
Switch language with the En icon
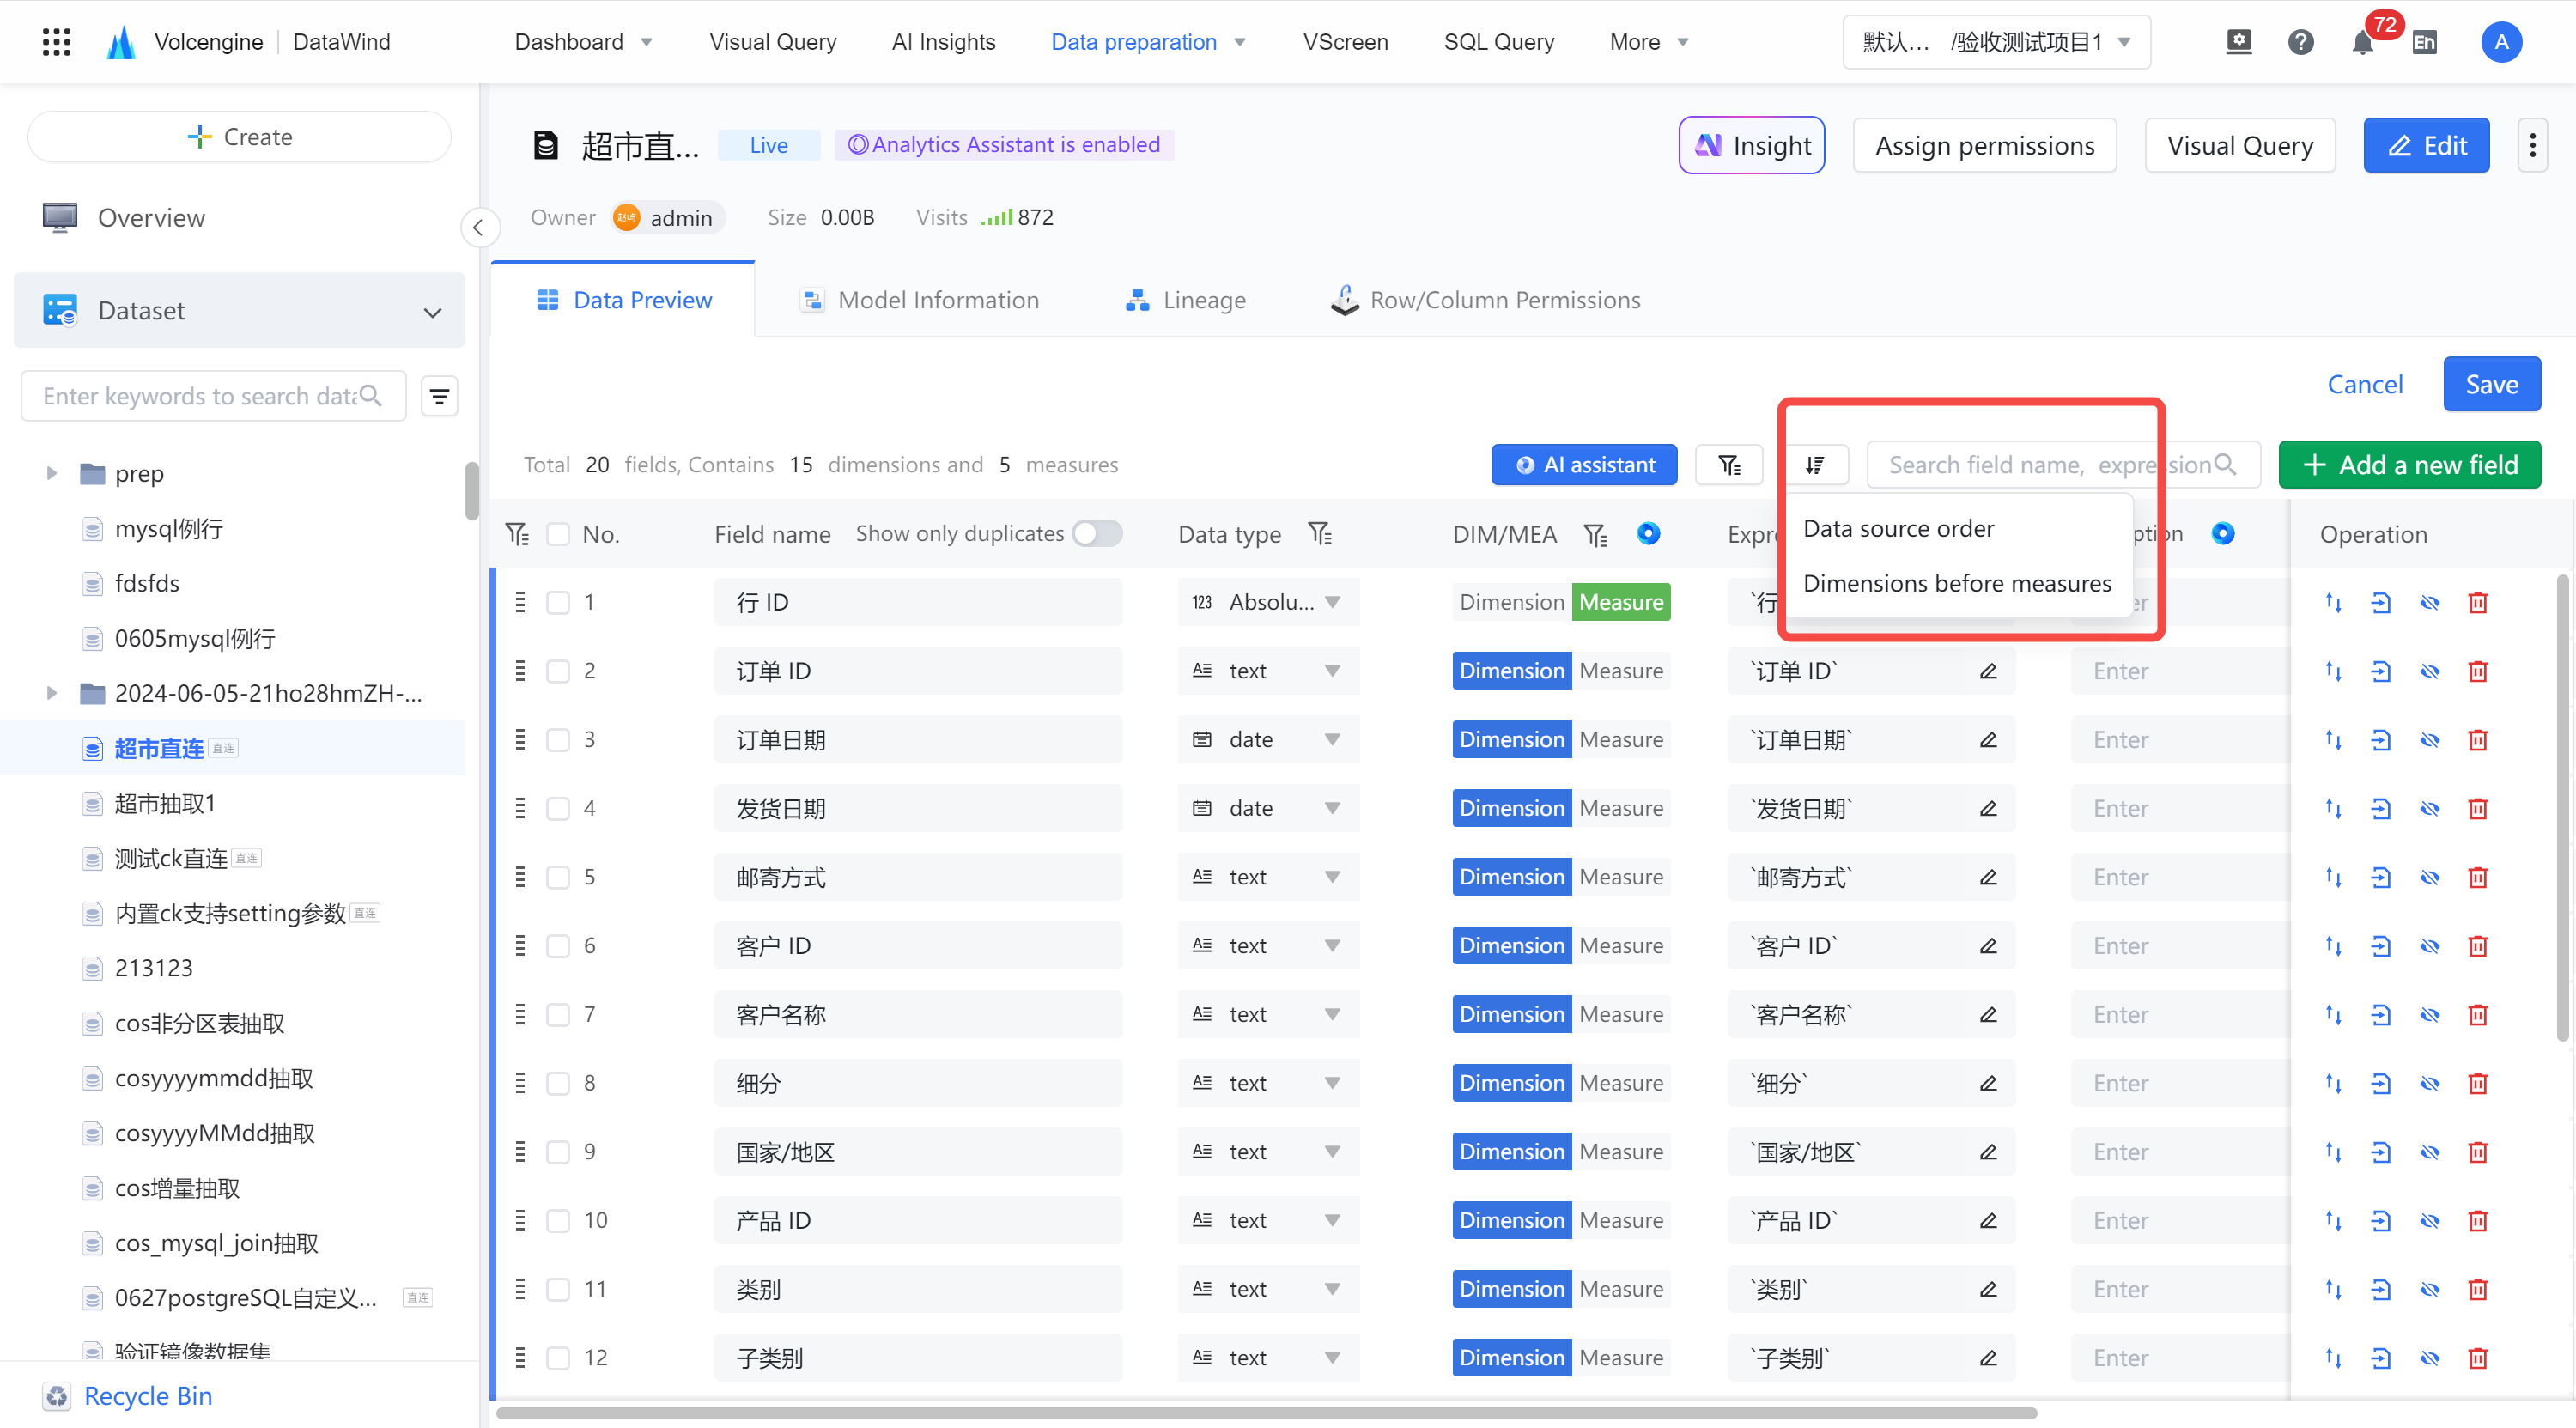click(x=2424, y=42)
